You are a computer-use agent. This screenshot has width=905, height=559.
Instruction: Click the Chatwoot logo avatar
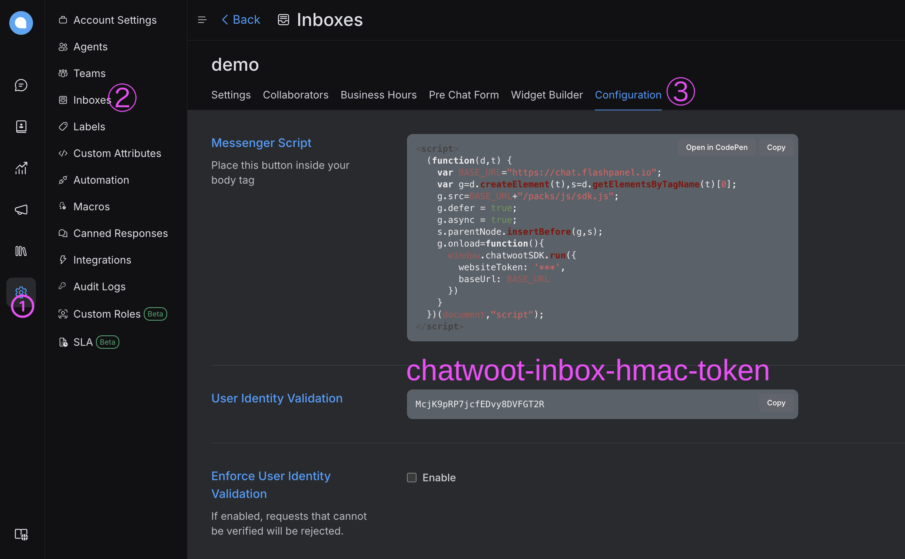pos(21,23)
